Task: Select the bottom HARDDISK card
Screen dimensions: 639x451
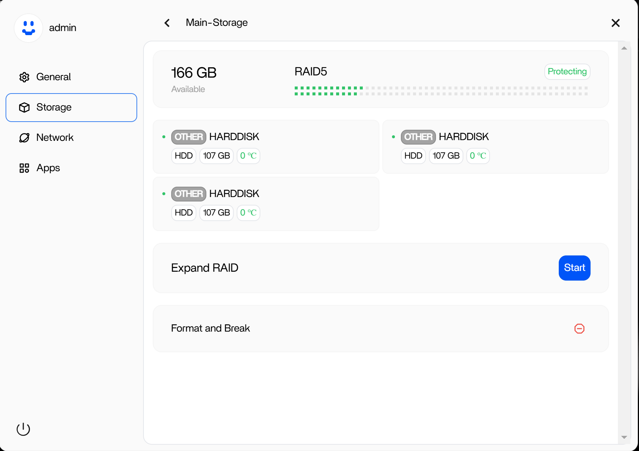Action: coord(266,204)
